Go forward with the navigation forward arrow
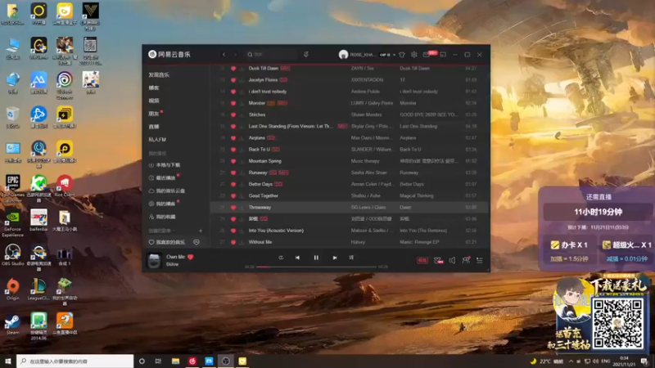Image resolution: width=655 pixels, height=368 pixels. click(235, 55)
